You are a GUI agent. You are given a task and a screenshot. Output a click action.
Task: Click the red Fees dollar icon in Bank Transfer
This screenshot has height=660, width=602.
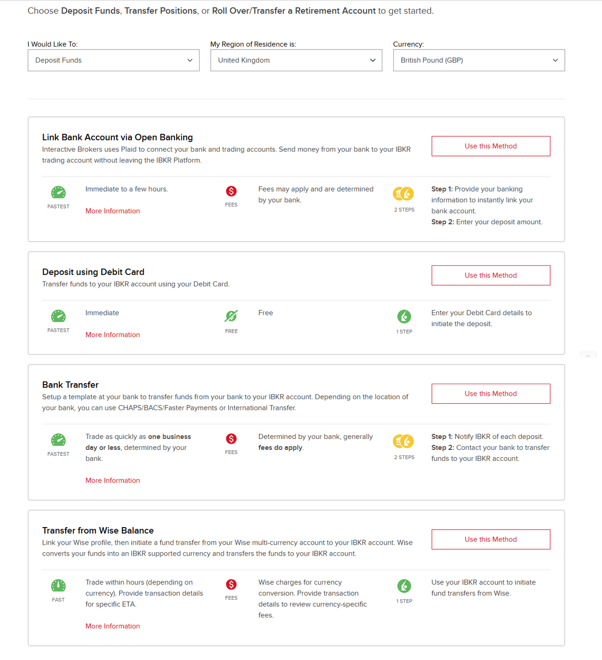pos(231,439)
